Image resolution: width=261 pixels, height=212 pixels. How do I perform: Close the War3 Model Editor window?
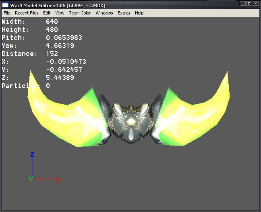[255, 3]
